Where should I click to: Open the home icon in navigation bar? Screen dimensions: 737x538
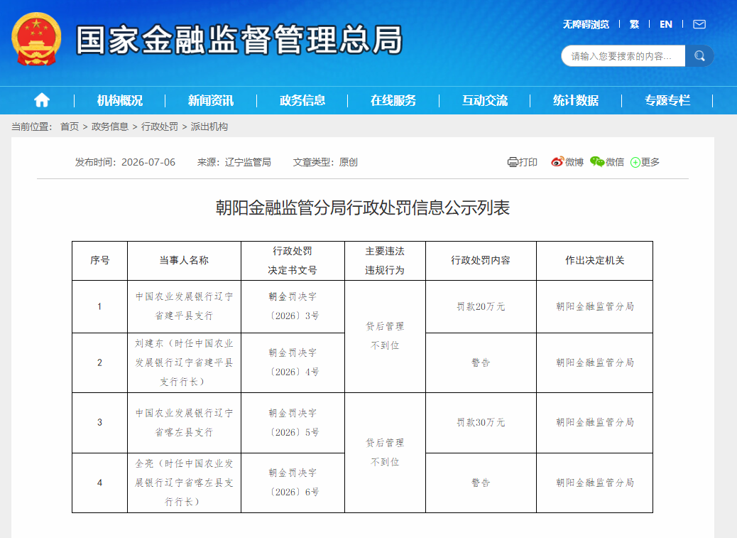(42, 100)
